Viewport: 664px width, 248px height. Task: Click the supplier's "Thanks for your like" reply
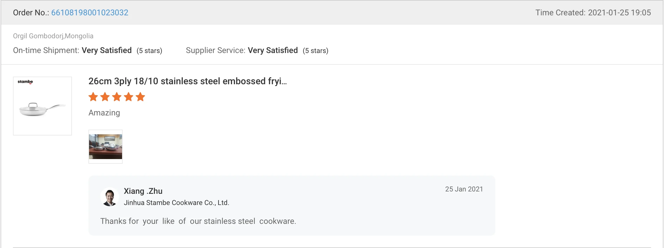pos(198,221)
